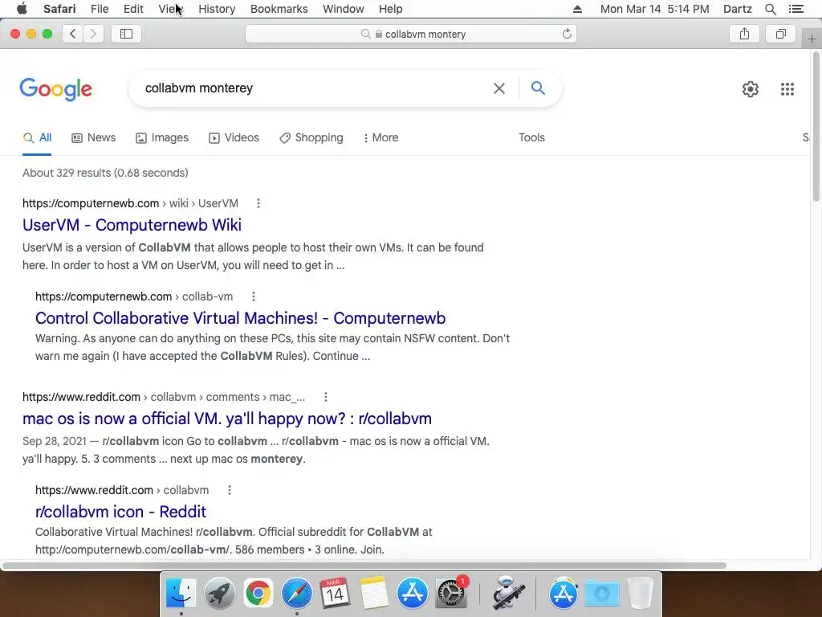822x617 pixels.
Task: Open the Bookmarks menu
Action: pos(279,9)
